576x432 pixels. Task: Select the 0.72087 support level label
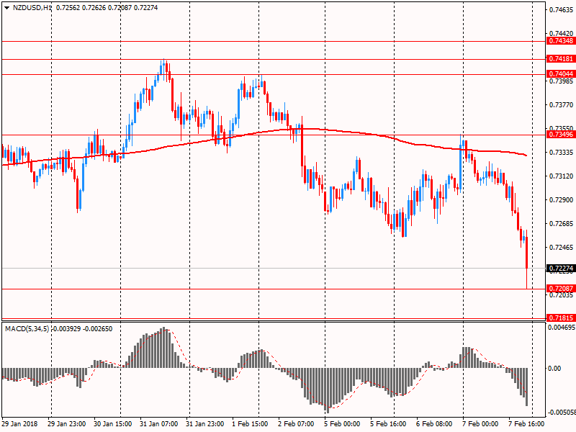pos(560,288)
